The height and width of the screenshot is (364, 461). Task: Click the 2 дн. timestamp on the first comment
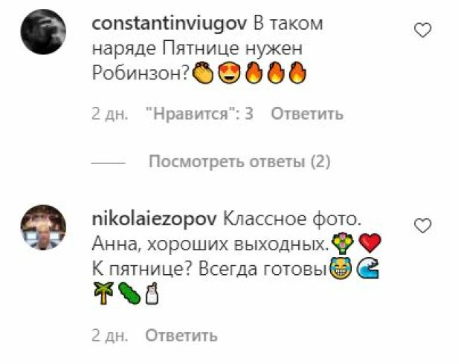tap(109, 114)
